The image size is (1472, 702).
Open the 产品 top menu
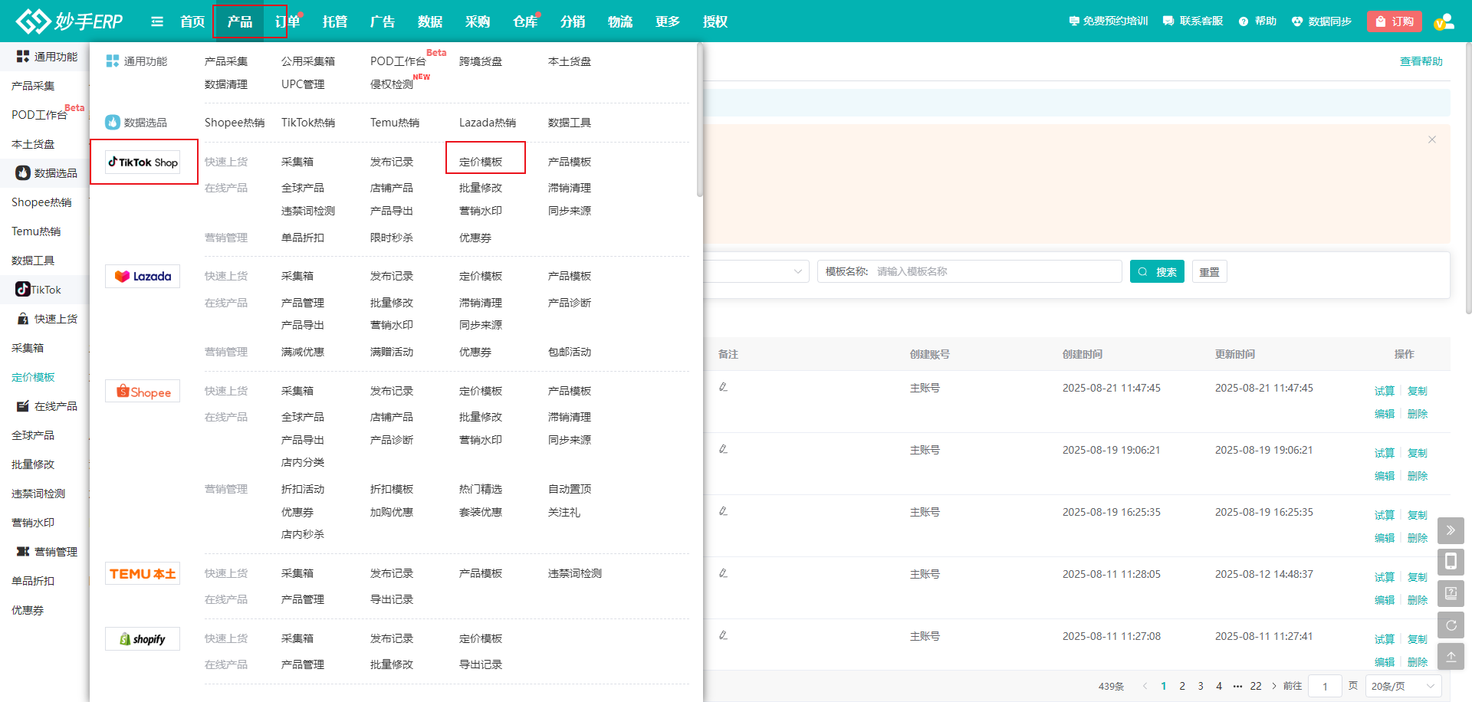tap(240, 21)
